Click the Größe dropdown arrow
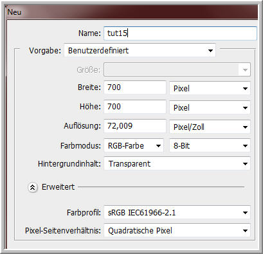This screenshot has height=254, width=263. pyautogui.click(x=245, y=70)
